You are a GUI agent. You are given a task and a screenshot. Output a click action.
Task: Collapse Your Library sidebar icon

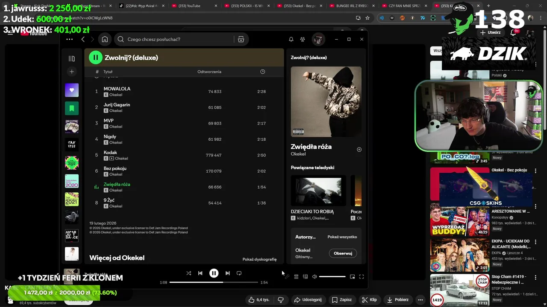72,58
